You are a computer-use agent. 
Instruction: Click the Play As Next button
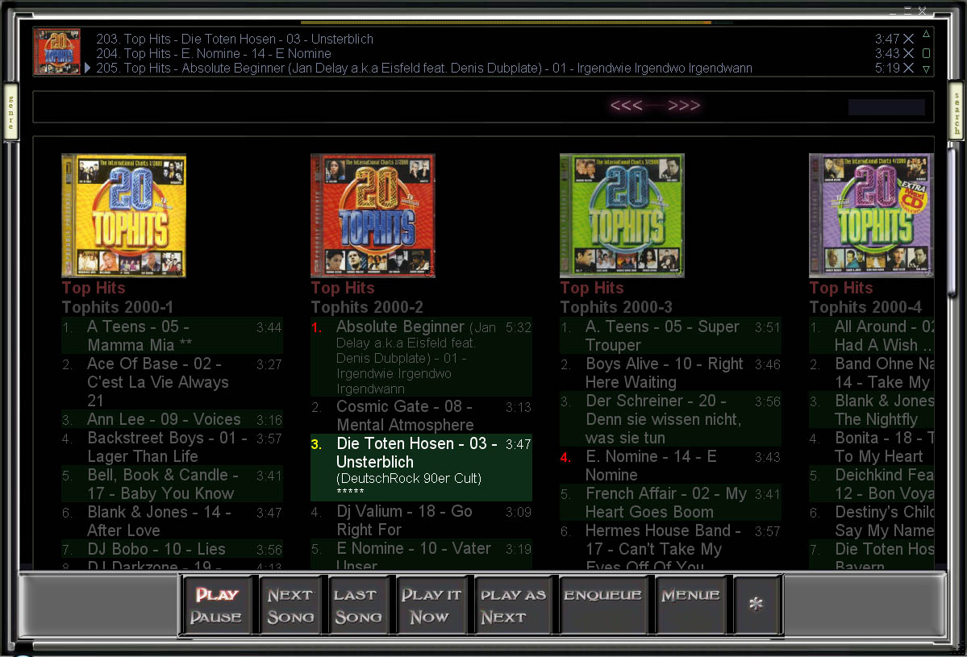point(513,605)
